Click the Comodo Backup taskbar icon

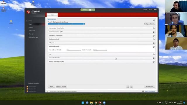[100, 103]
